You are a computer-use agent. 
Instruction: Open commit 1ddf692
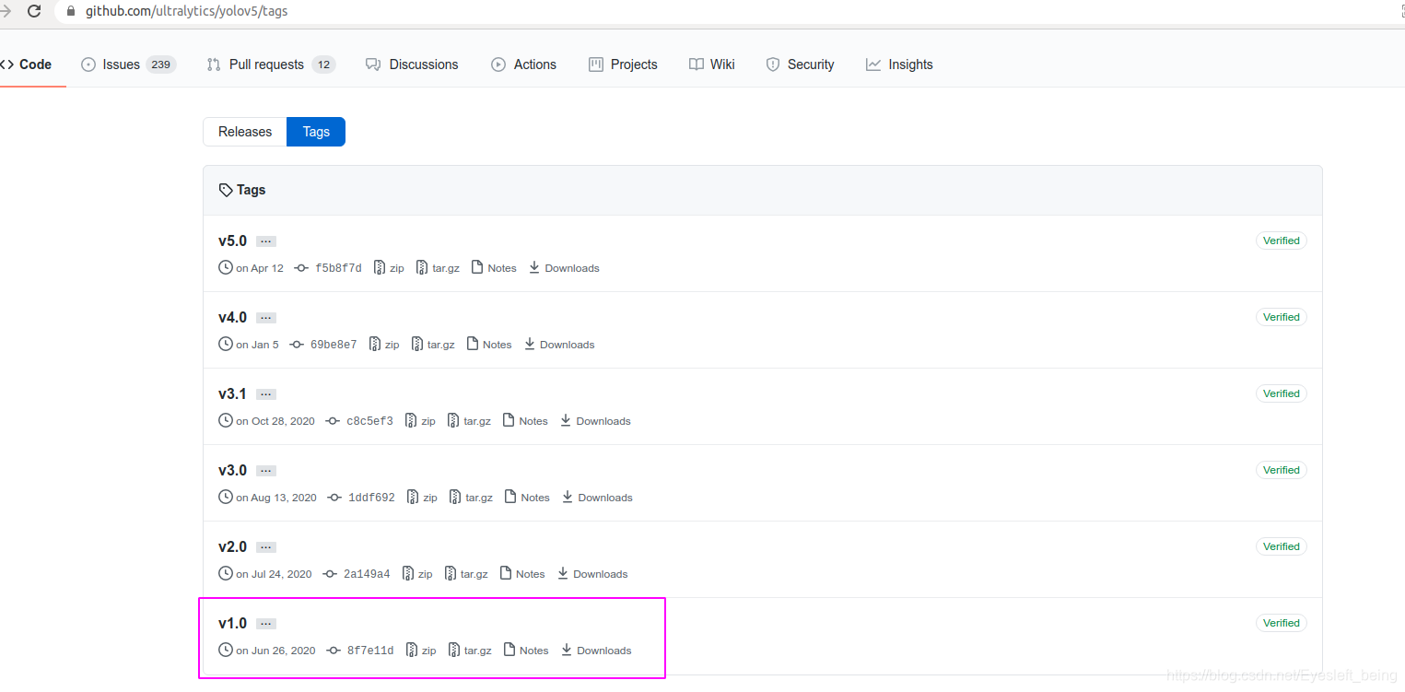coord(362,498)
